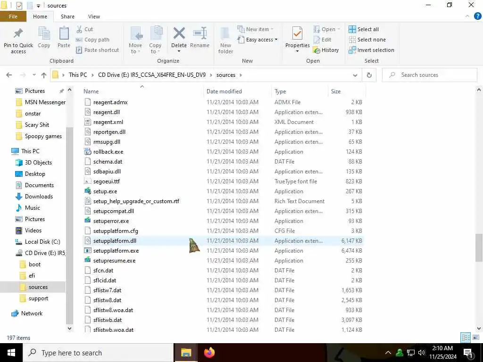Click the Up one level arrow
Viewport: 483px width, 362px height.
[44, 75]
